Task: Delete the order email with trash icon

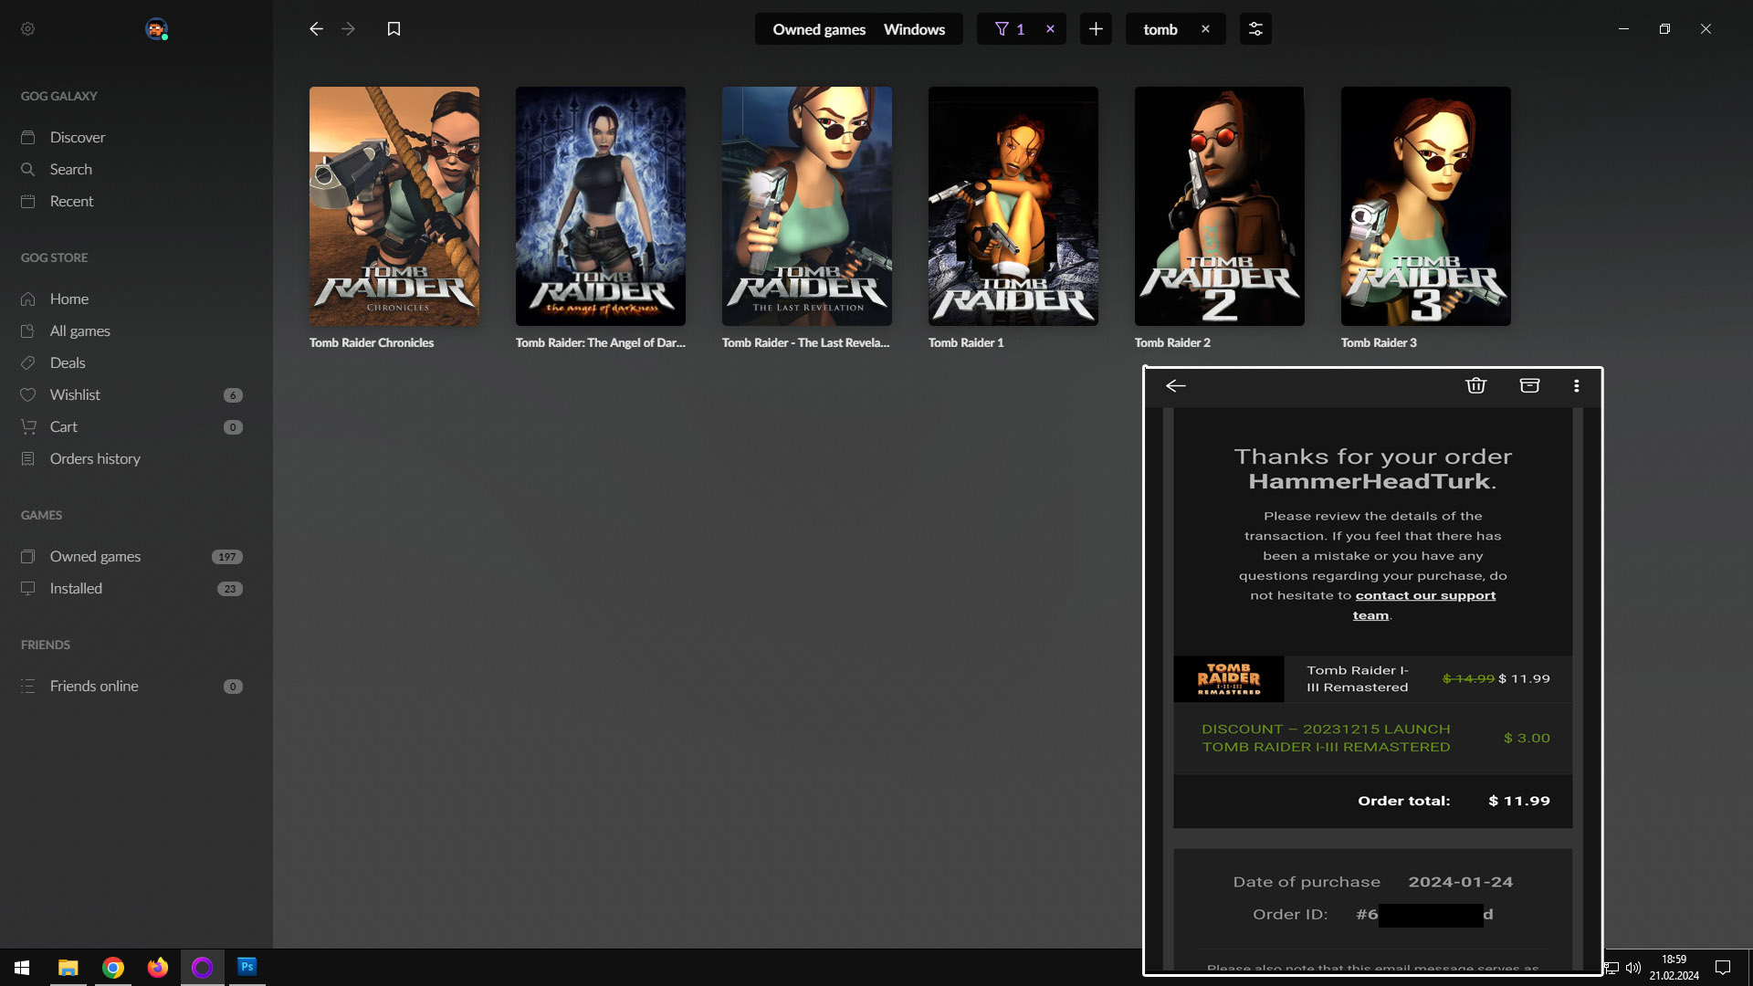Action: point(1476,386)
